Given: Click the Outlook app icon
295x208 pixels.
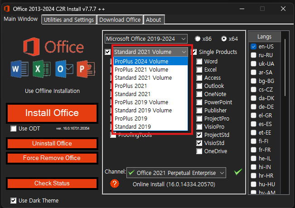Looking at the screenshot, I should (64, 69).
